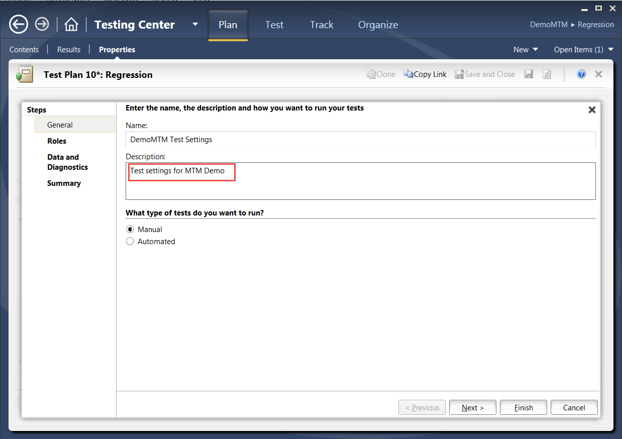Select the Manual test type radio button
Image resolution: width=622 pixels, height=439 pixels.
[x=130, y=229]
